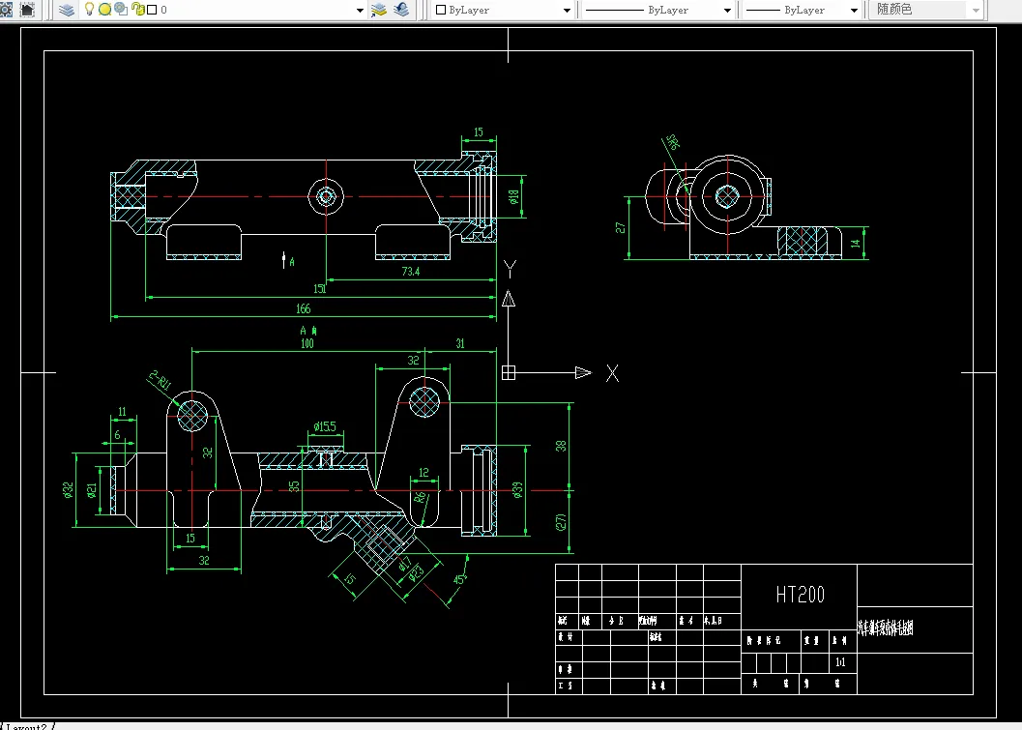Select the ø39 diameter dimension
This screenshot has width=1022, height=730.
(x=517, y=490)
